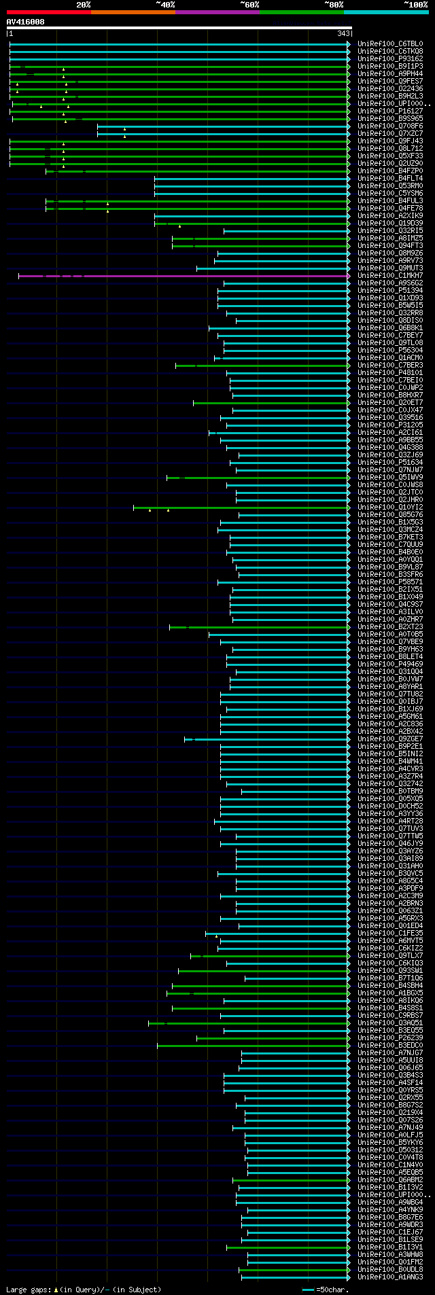Click hit label UniRef100_D0CH52

coord(390,806)
